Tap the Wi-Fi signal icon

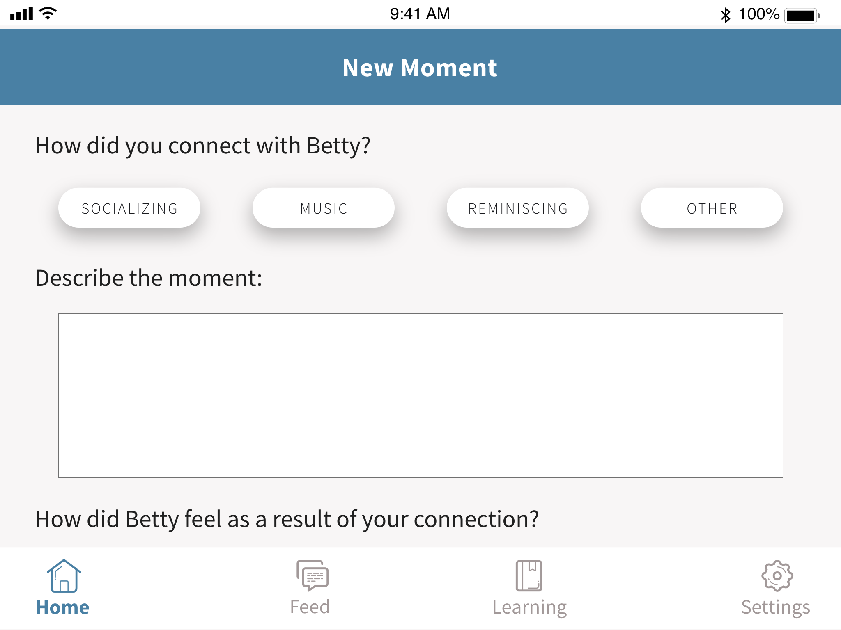click(48, 14)
